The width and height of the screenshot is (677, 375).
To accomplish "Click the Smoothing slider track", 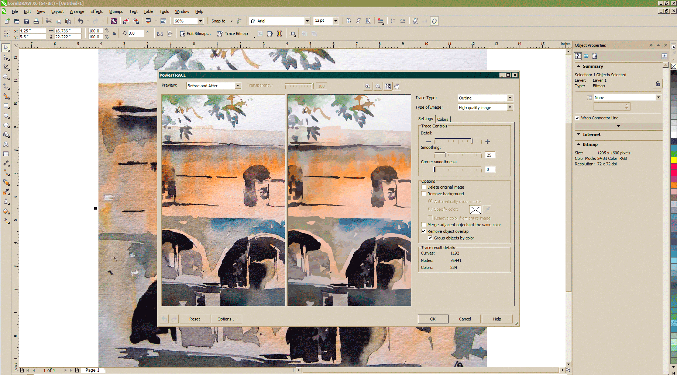I will pyautogui.click(x=458, y=155).
